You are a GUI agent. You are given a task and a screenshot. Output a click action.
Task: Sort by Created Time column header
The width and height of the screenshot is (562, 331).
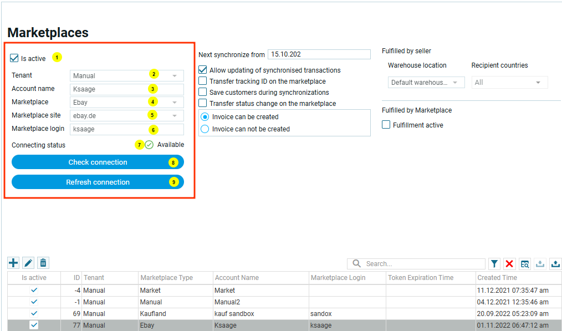point(497,278)
